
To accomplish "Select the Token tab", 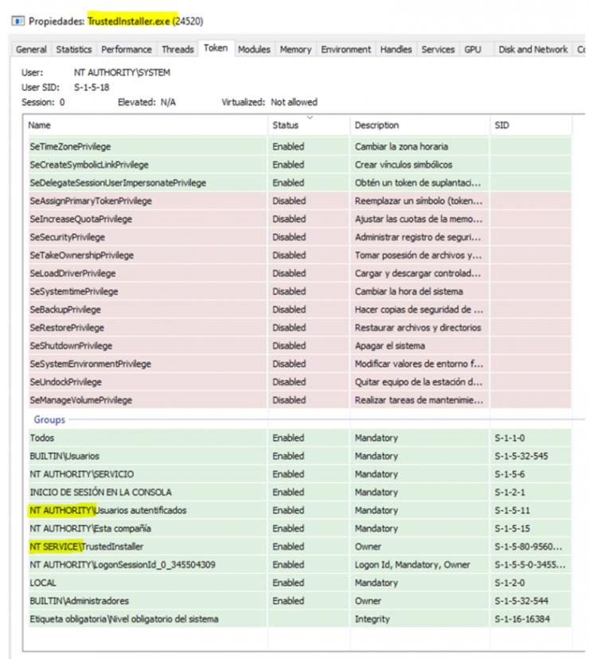I will tap(216, 49).
